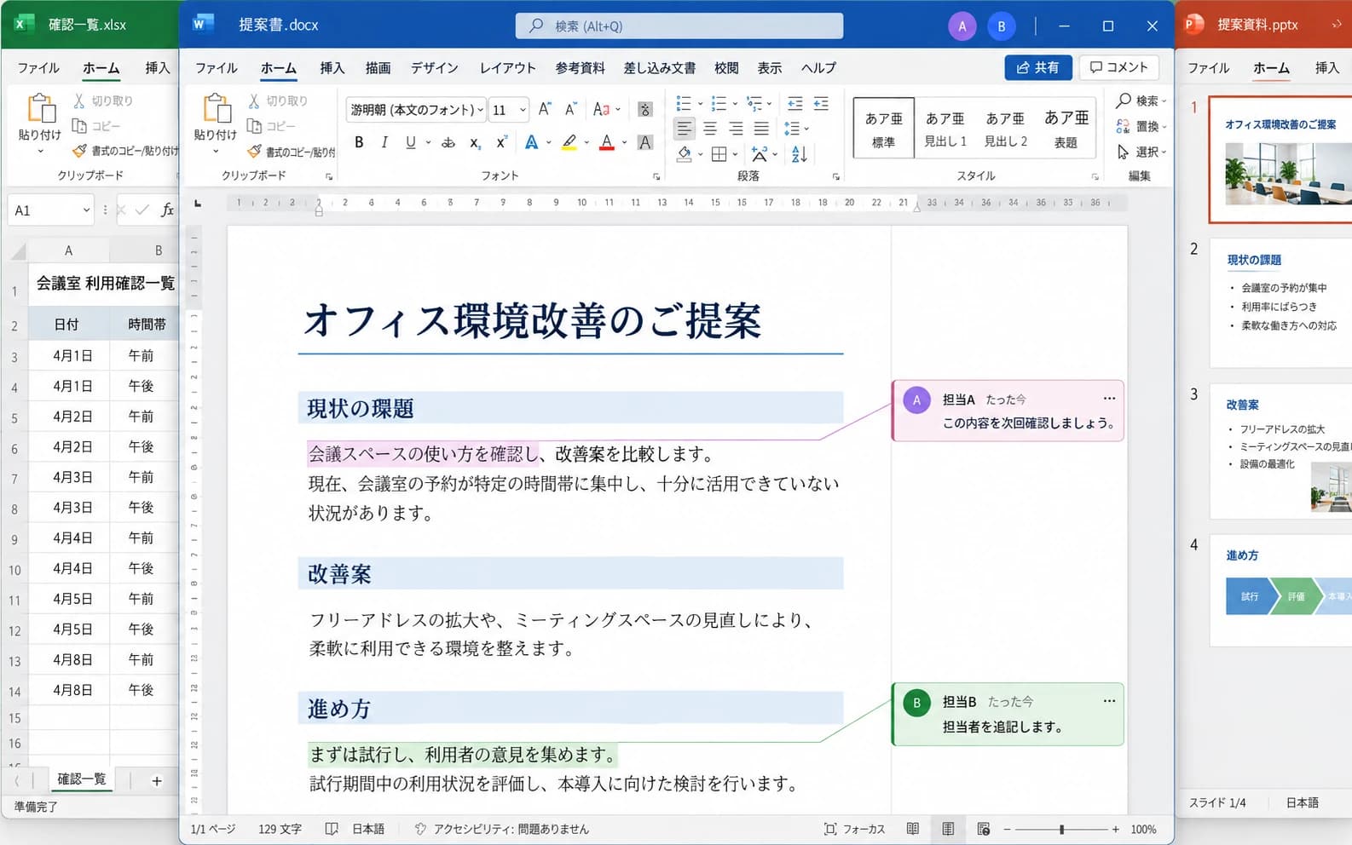Switch to read mode in Word status bar

coord(913,829)
